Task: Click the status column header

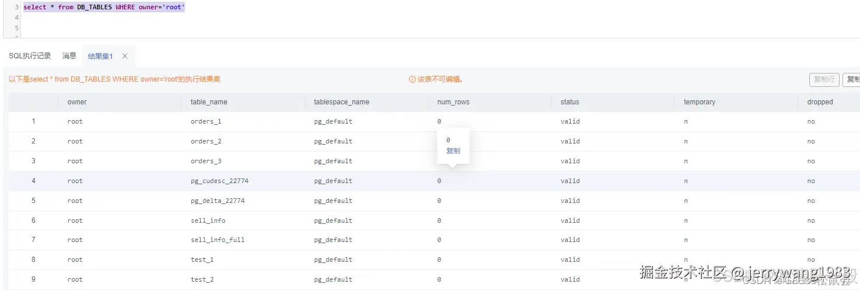Action: click(x=570, y=102)
